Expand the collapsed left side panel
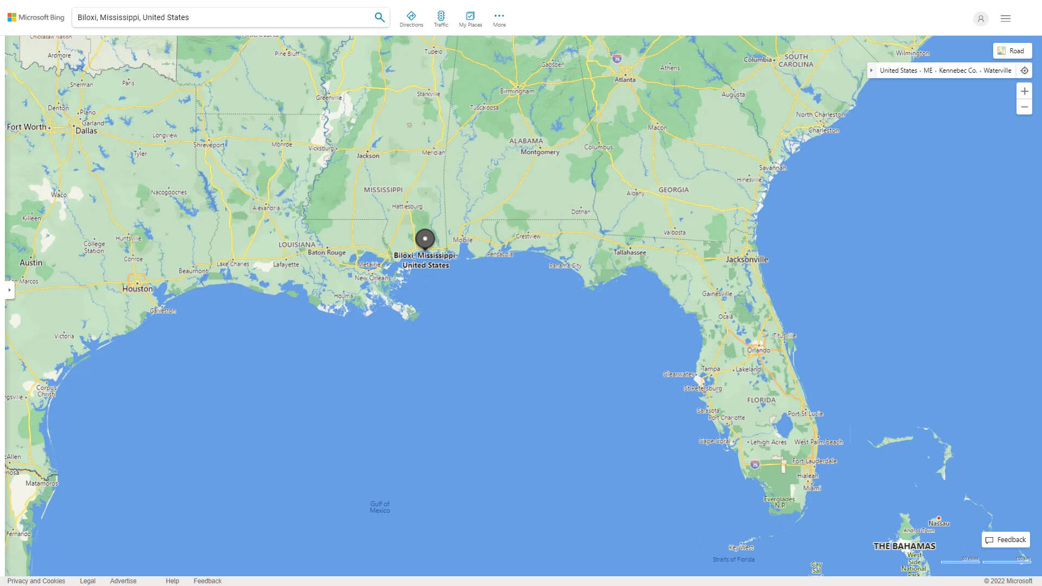 click(x=9, y=291)
